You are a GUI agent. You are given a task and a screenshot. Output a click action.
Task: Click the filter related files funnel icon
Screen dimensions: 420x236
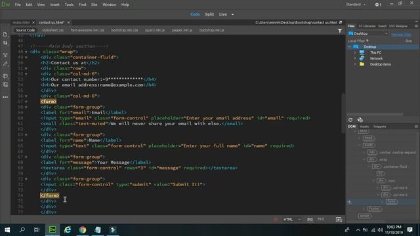340,31
